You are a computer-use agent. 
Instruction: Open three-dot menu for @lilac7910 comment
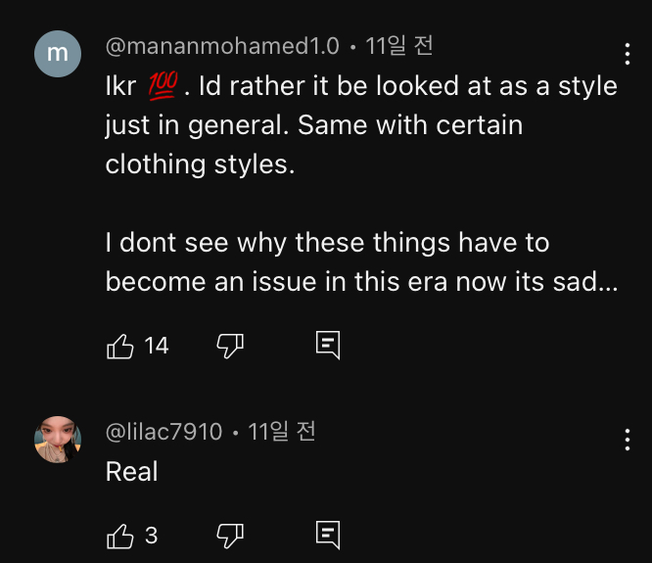[627, 440]
